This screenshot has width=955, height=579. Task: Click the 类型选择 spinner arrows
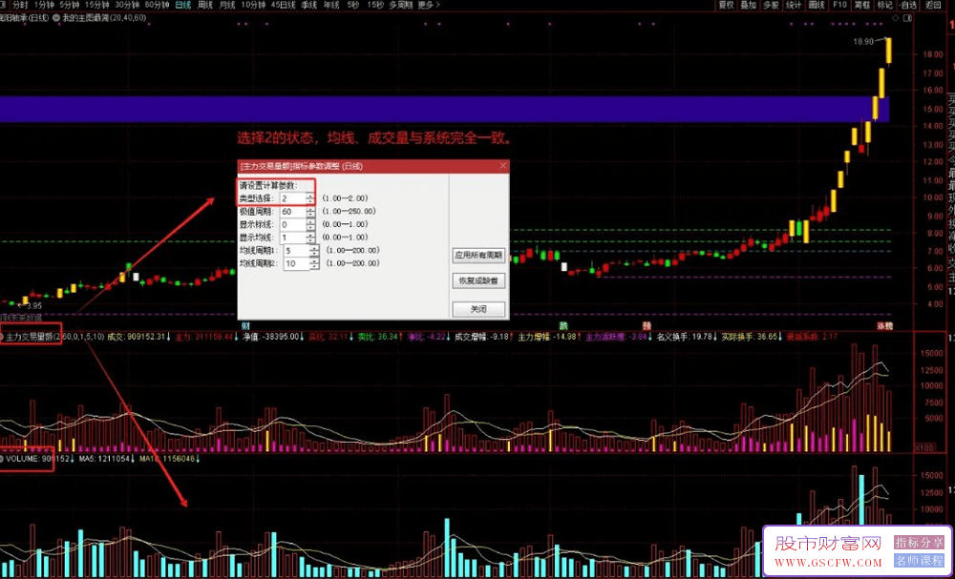310,198
